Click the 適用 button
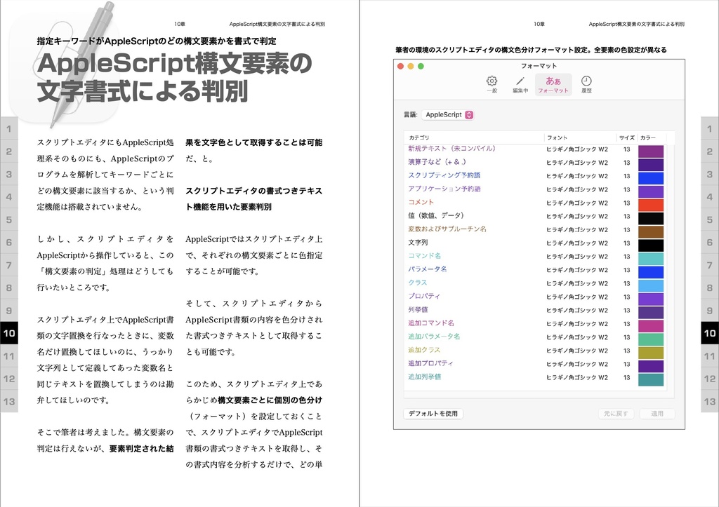719x507 pixels. 657,413
